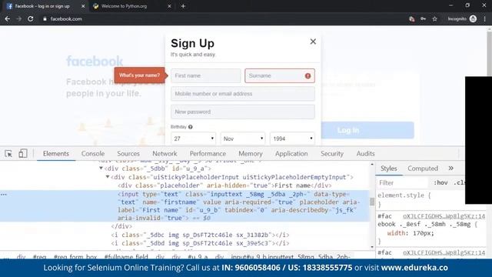This screenshot has height=277, width=492.
Task: Select the i element class sx_39e5c3
Action: coord(200,243)
